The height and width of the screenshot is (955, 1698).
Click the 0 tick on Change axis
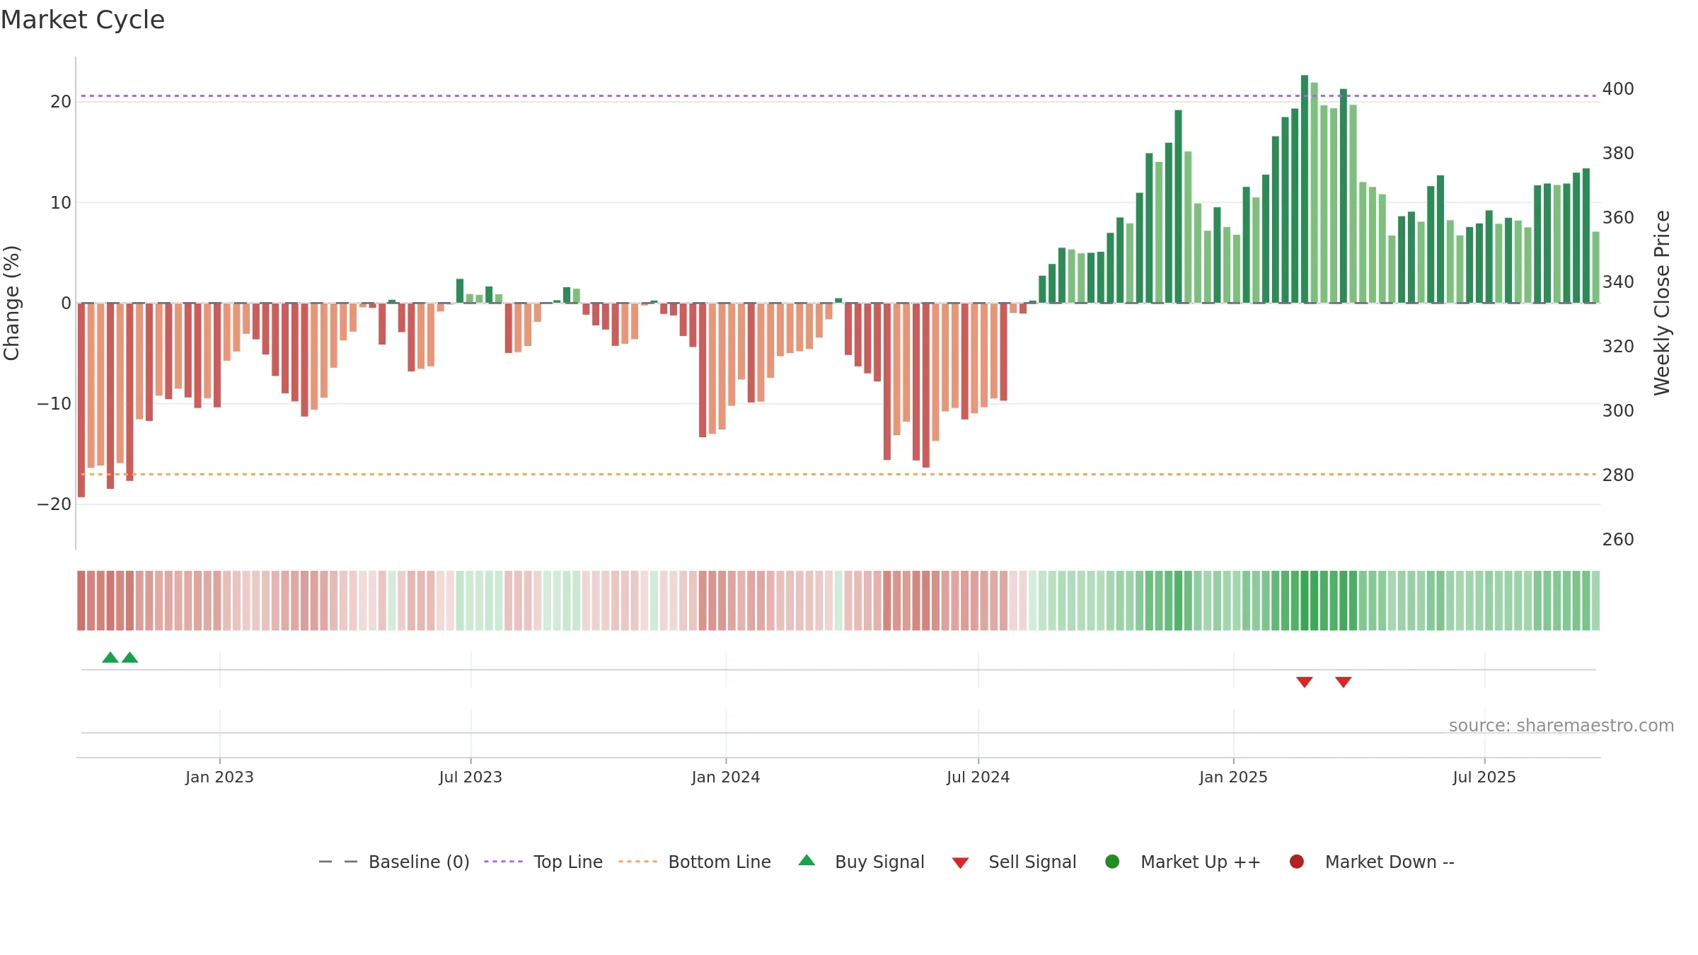point(67,303)
